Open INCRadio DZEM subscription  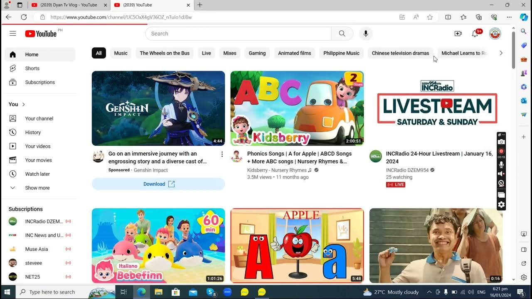(40, 221)
